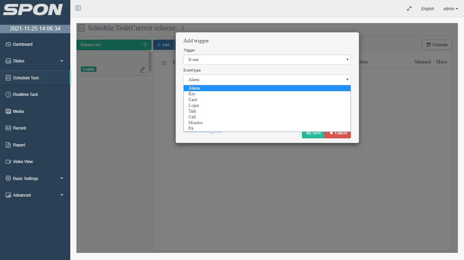Pick Monitor from the event type list
Image resolution: width=464 pixels, height=260 pixels.
pyautogui.click(x=267, y=123)
